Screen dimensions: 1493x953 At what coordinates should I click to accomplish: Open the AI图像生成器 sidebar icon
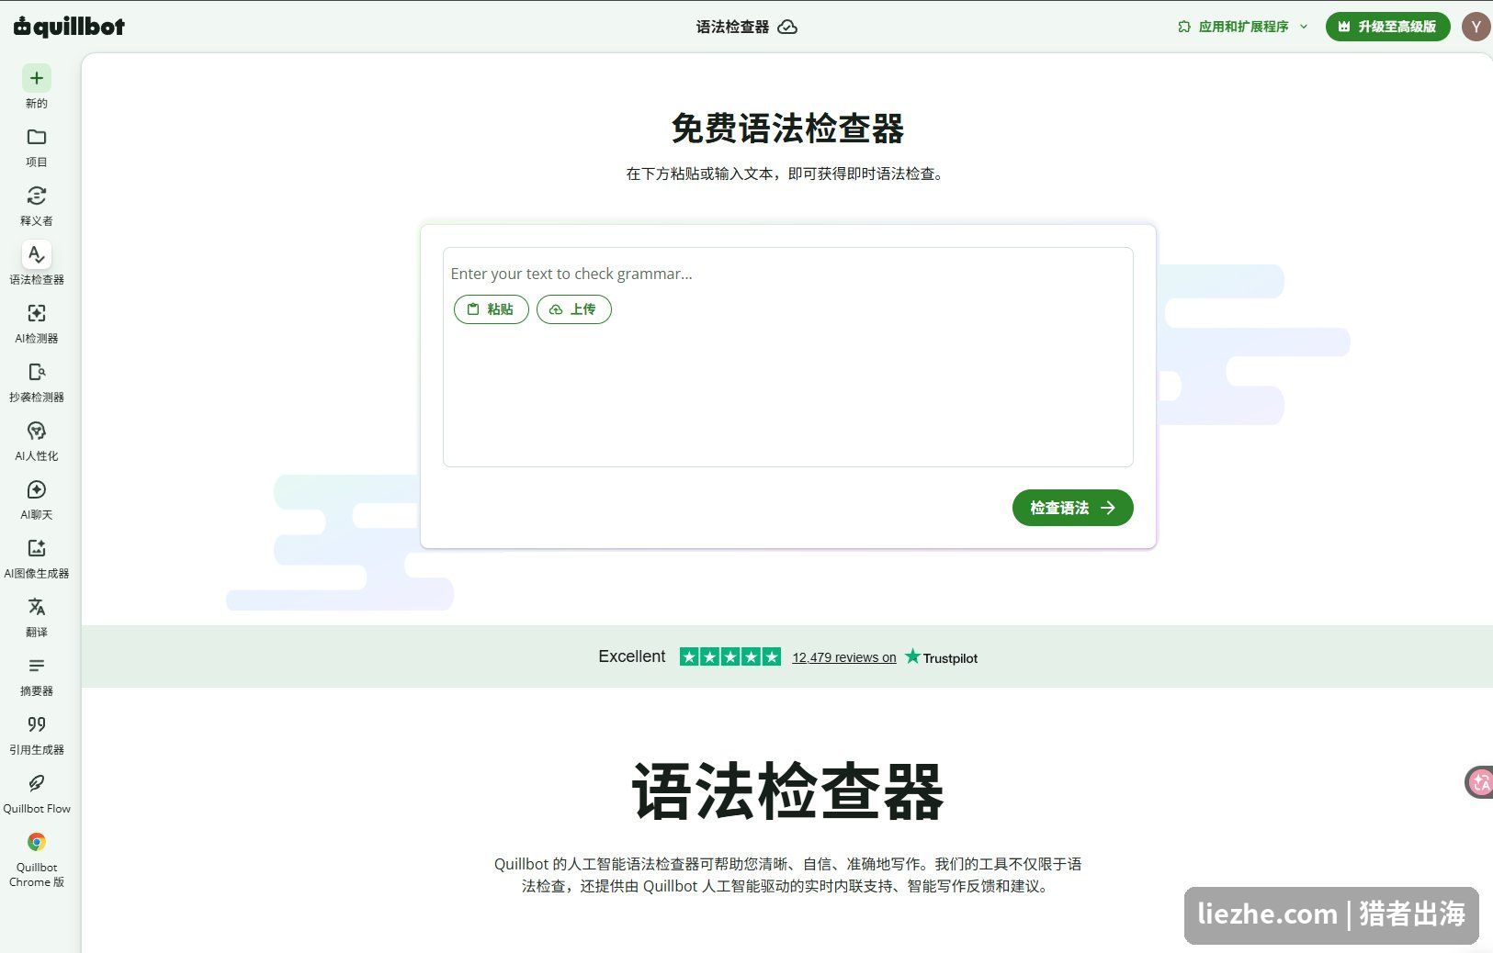coord(37,548)
